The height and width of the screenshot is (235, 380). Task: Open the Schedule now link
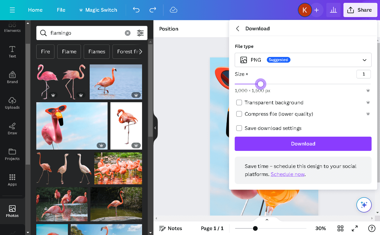pos(287,174)
